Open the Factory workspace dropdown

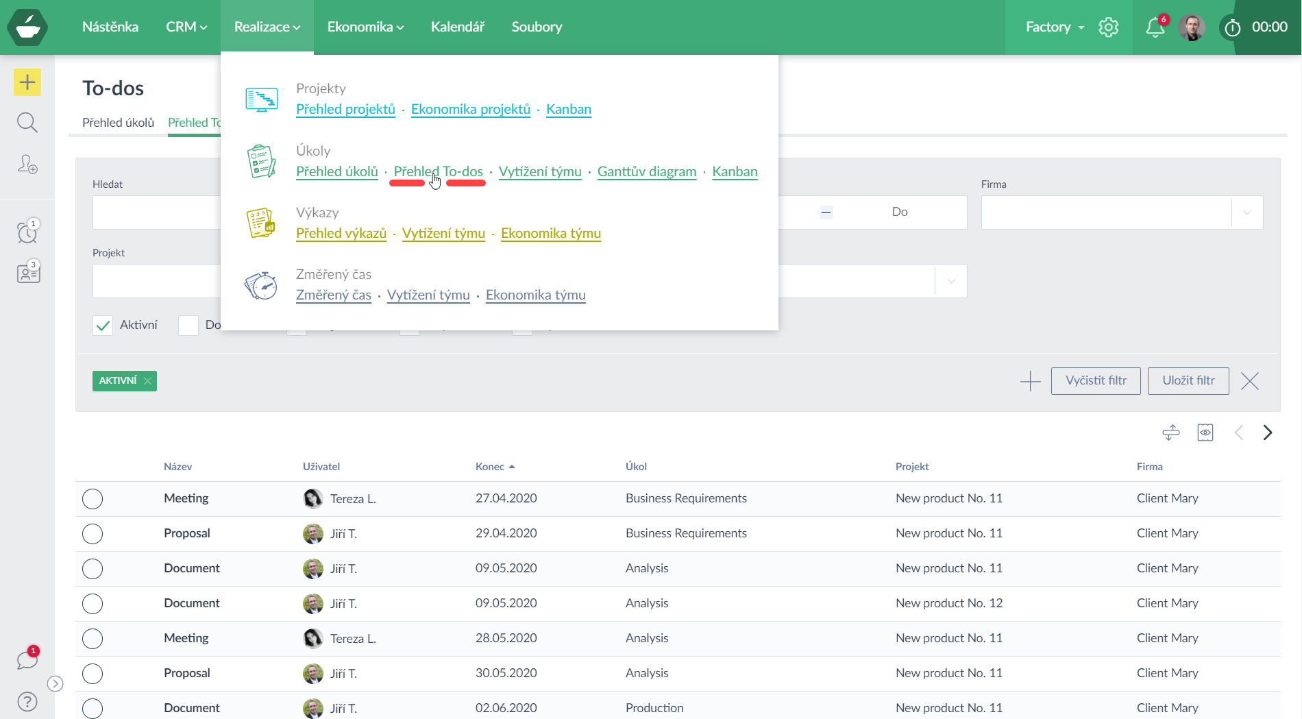(1054, 27)
